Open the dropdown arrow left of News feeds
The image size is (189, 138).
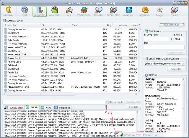(x=107, y=102)
